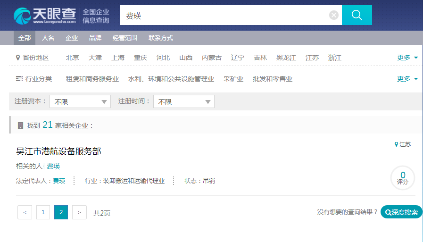Screen dimensions: 423x242
Task: Filter by 采矿业 industry
Action: click(x=233, y=79)
